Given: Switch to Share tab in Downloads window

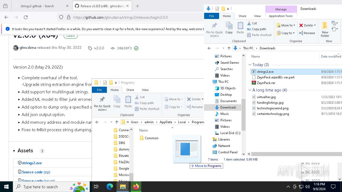Looking at the screenshot, I should click(x=242, y=16).
